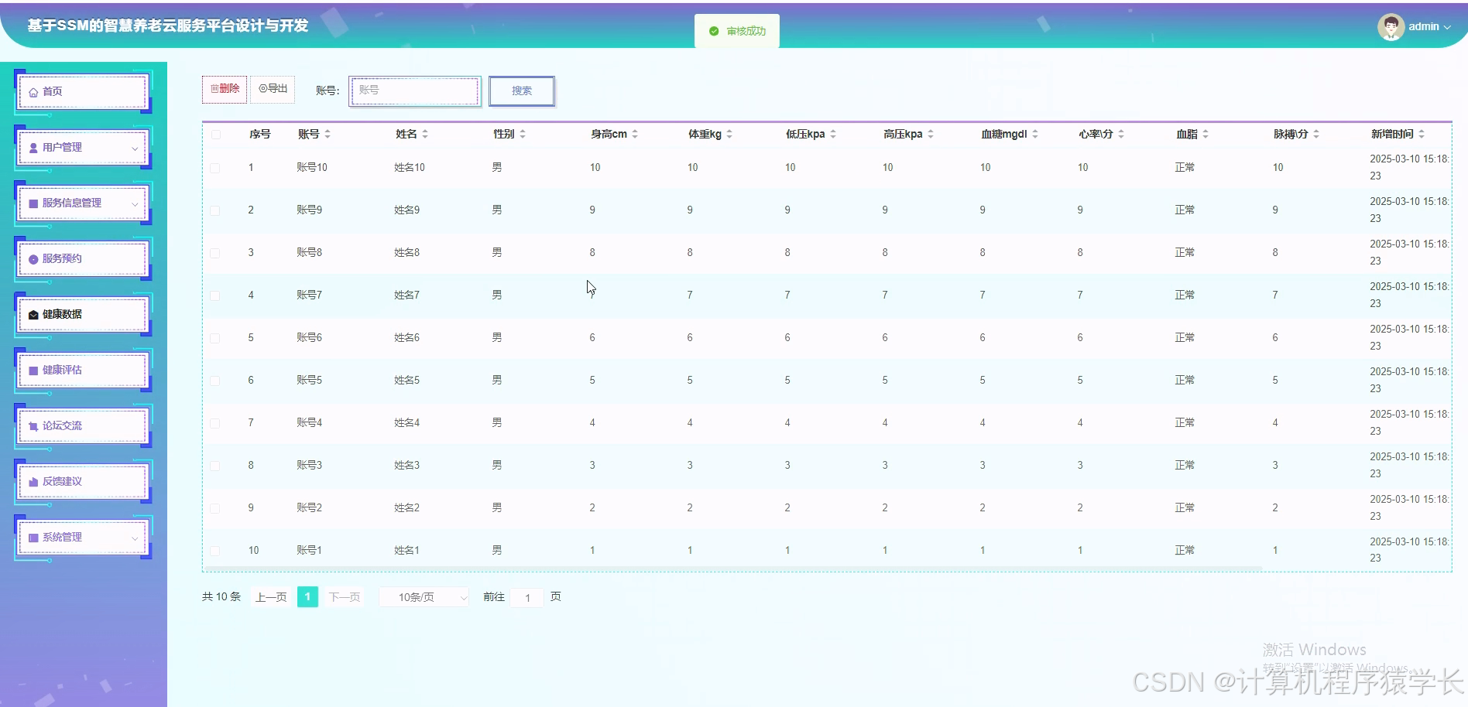Image resolution: width=1468 pixels, height=707 pixels.
Task: Click the 姓名10 cell
Action: pos(410,168)
